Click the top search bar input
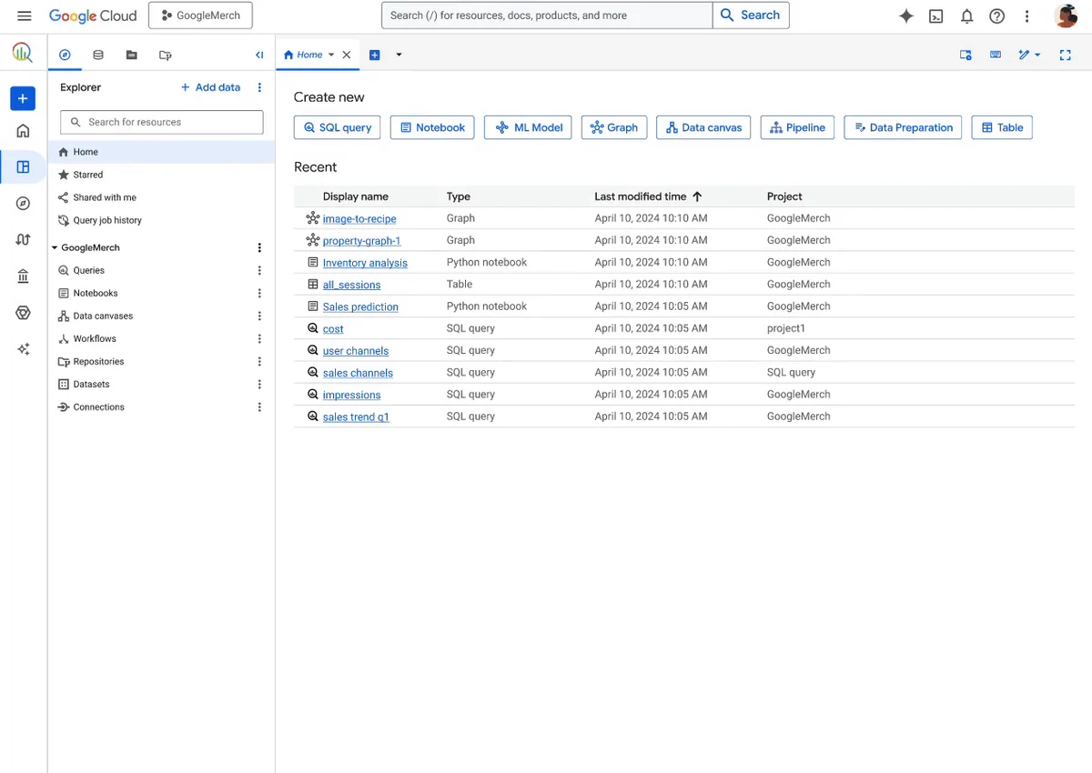This screenshot has height=773, width=1092. pyautogui.click(x=547, y=15)
